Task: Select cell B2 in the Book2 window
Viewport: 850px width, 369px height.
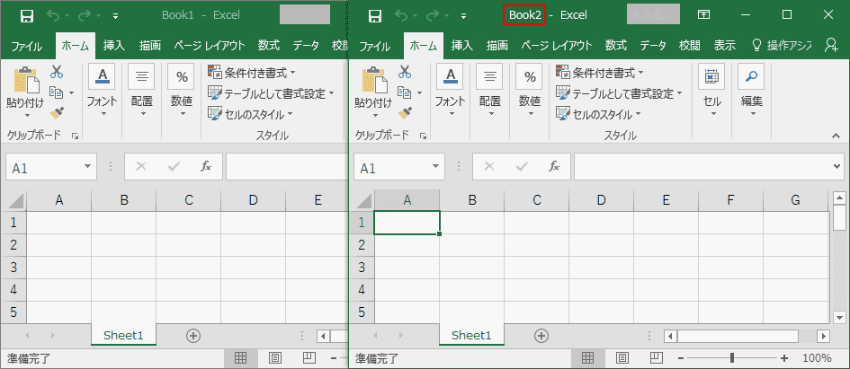Action: pyautogui.click(x=471, y=245)
